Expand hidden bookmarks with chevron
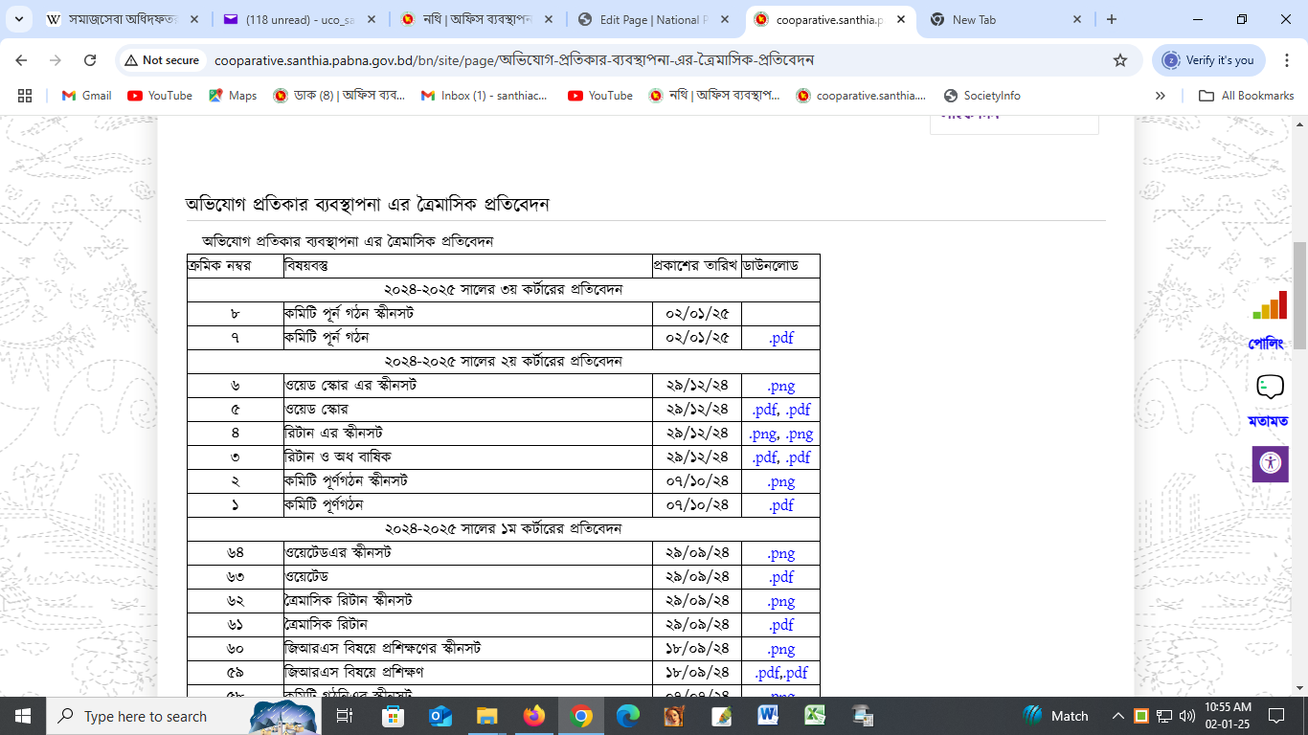This screenshot has width=1308, height=735. tap(1161, 96)
